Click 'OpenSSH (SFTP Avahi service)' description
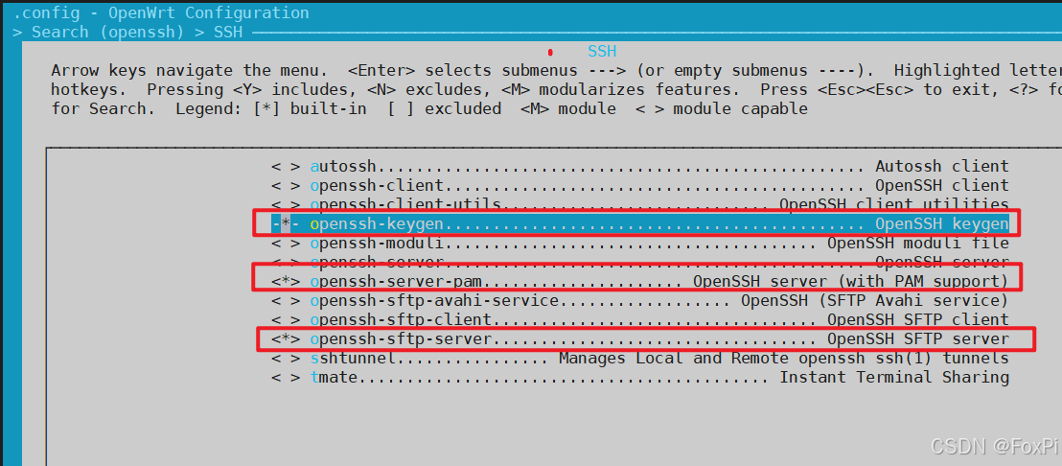 click(875, 300)
